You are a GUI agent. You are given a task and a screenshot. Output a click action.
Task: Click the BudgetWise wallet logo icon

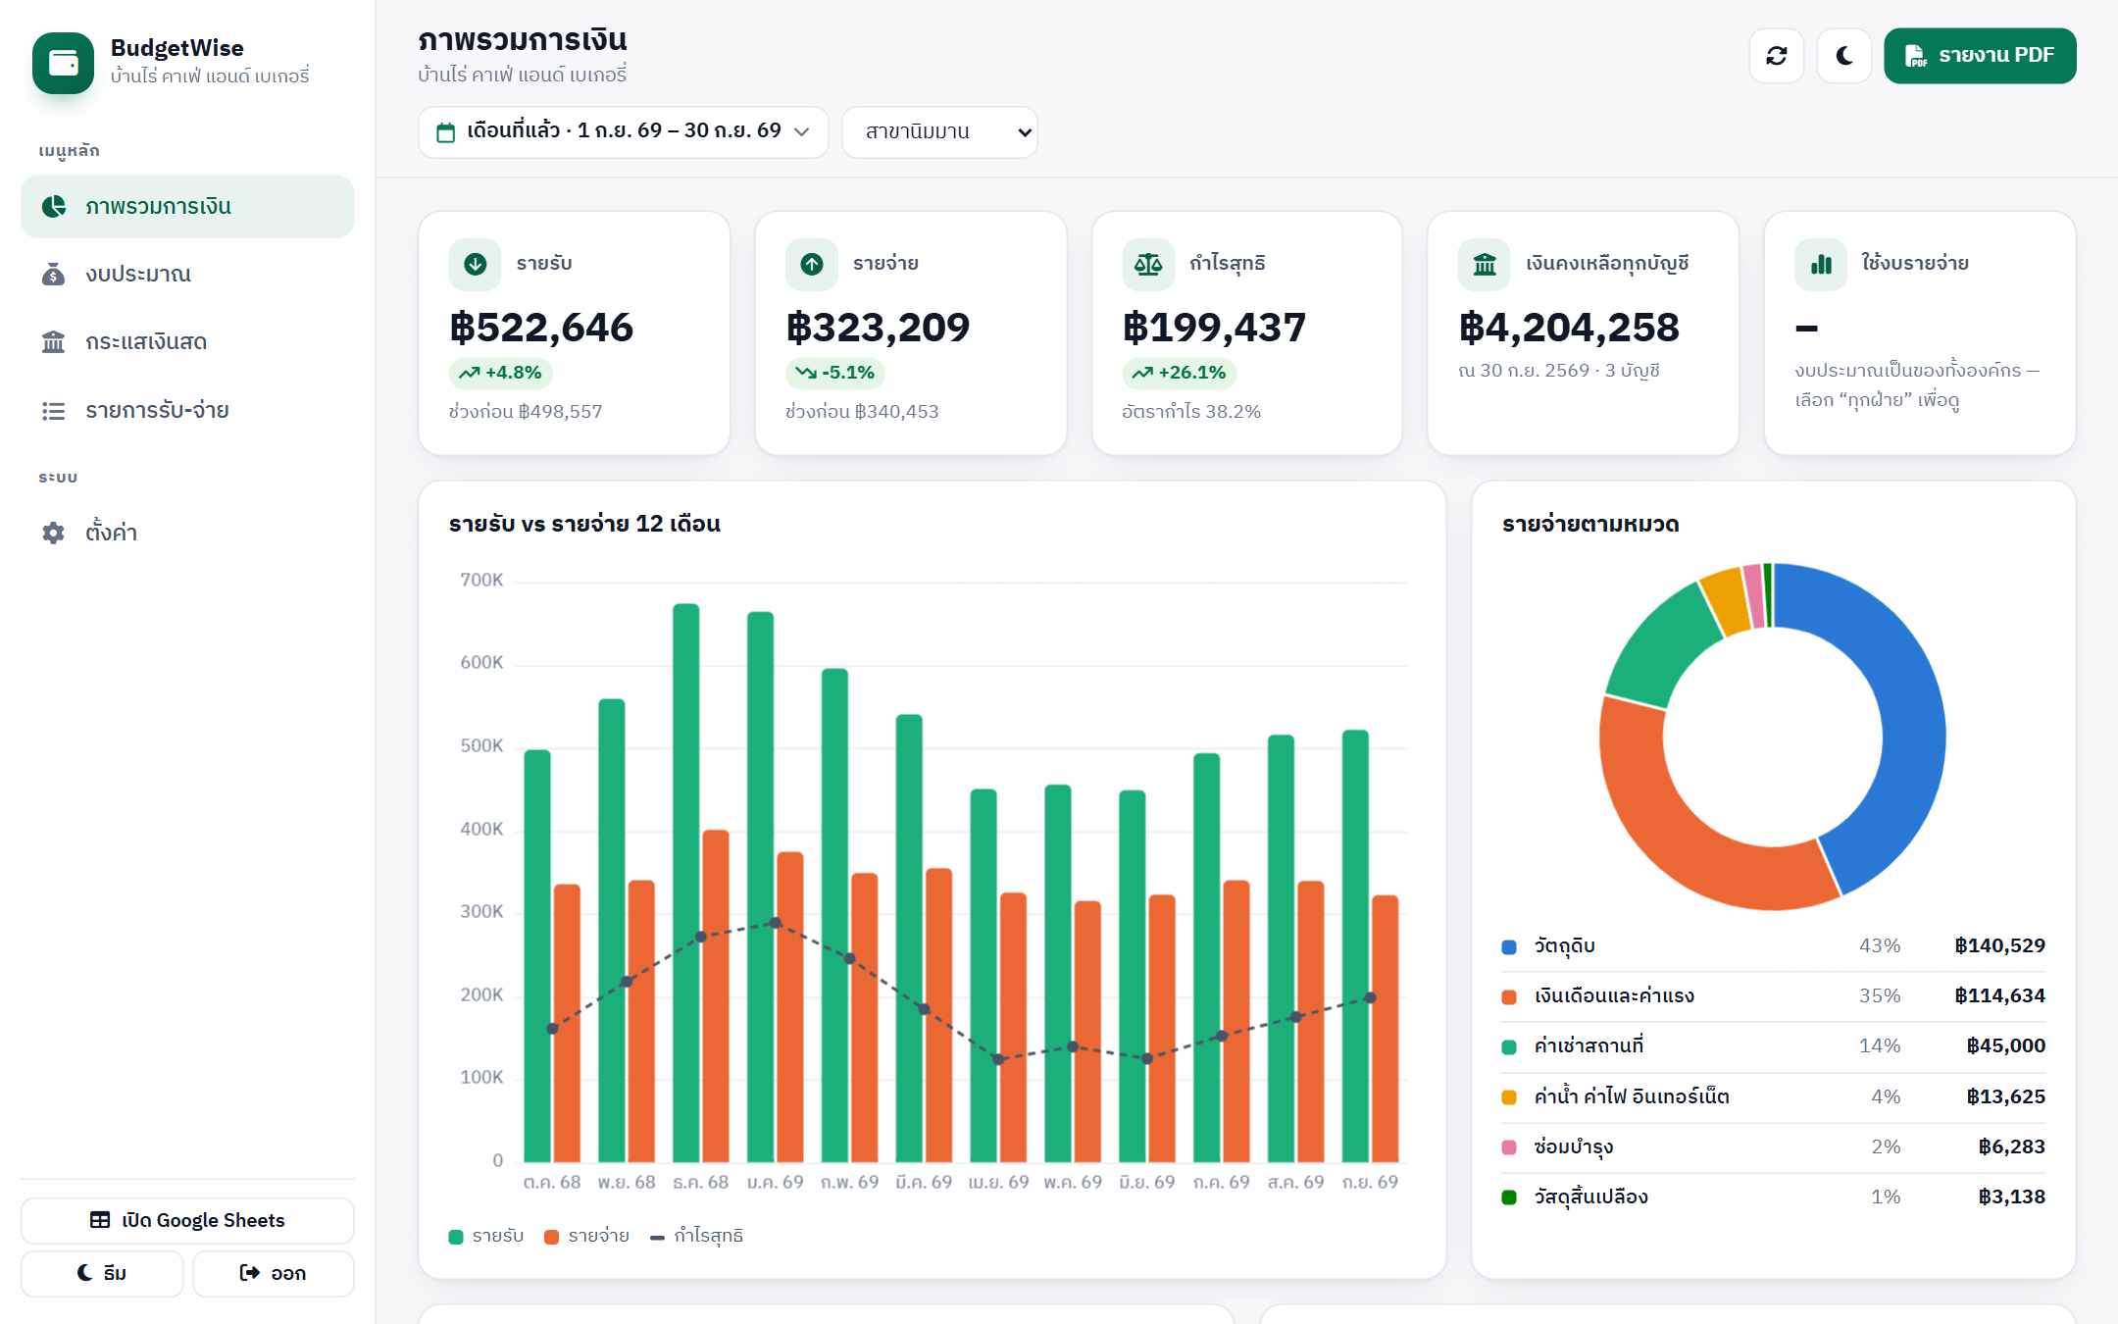point(63,63)
